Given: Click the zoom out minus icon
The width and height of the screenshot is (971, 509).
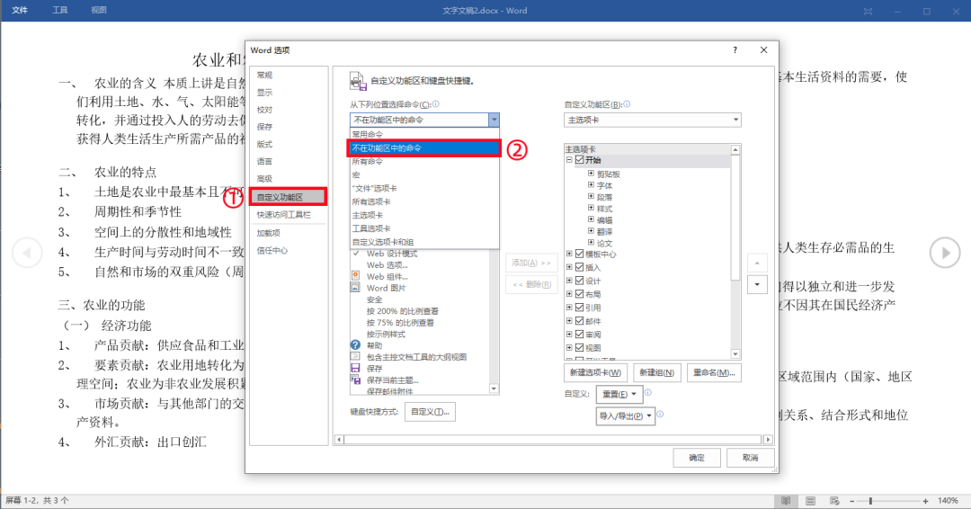Looking at the screenshot, I should coord(852,501).
